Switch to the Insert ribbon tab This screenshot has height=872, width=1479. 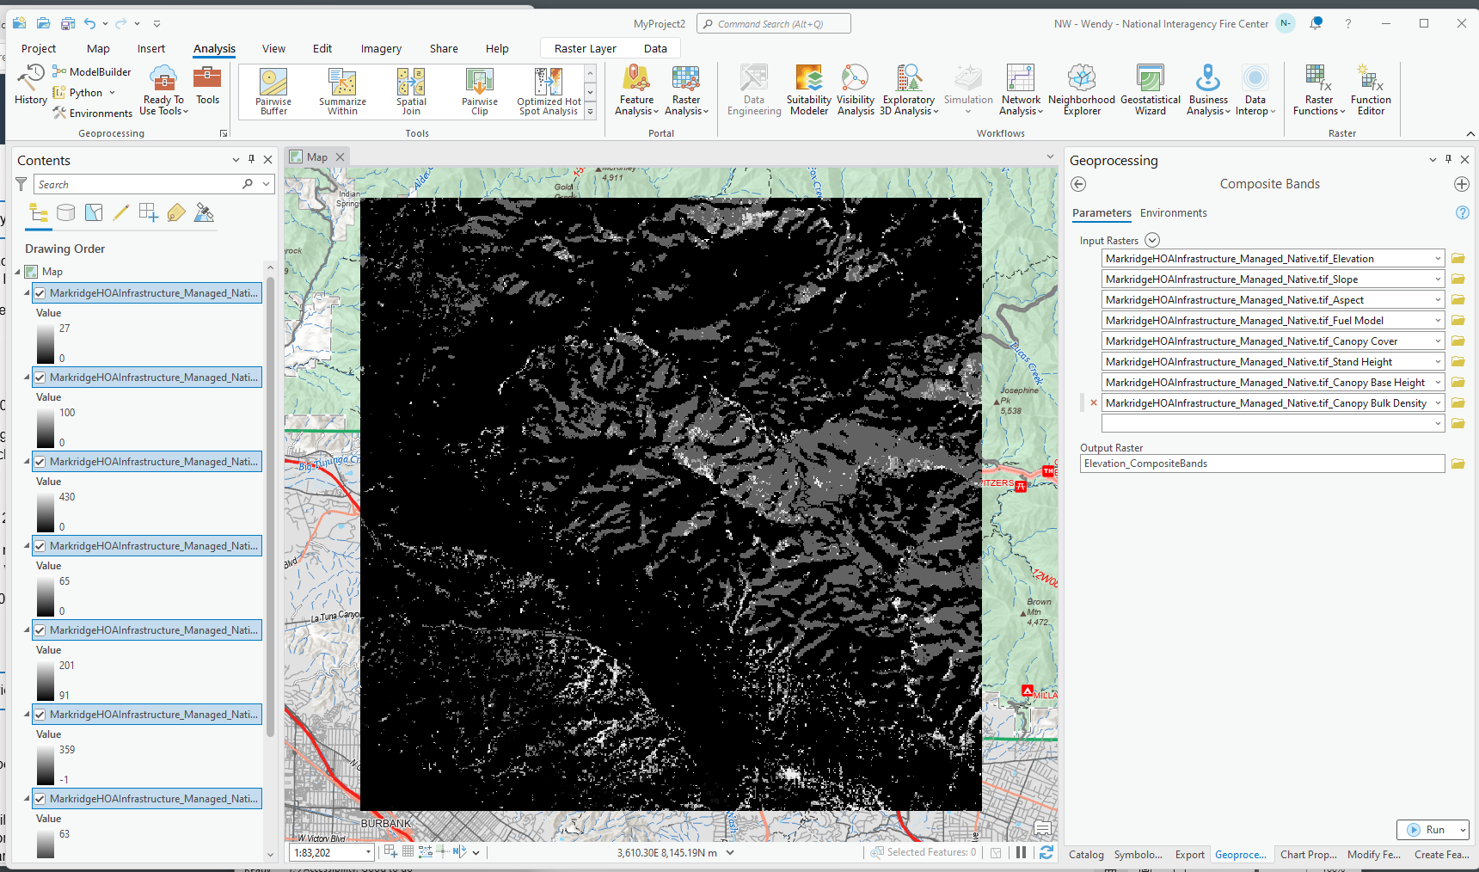(151, 49)
